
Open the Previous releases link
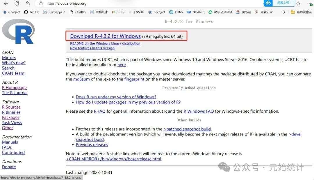92,144
